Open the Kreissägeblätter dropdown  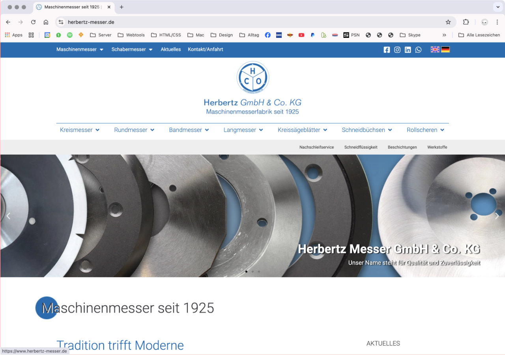pos(302,130)
